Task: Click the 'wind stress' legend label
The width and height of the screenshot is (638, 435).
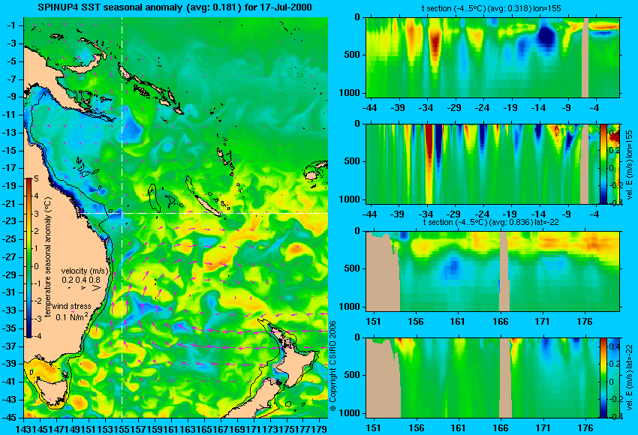Action: 71,306
